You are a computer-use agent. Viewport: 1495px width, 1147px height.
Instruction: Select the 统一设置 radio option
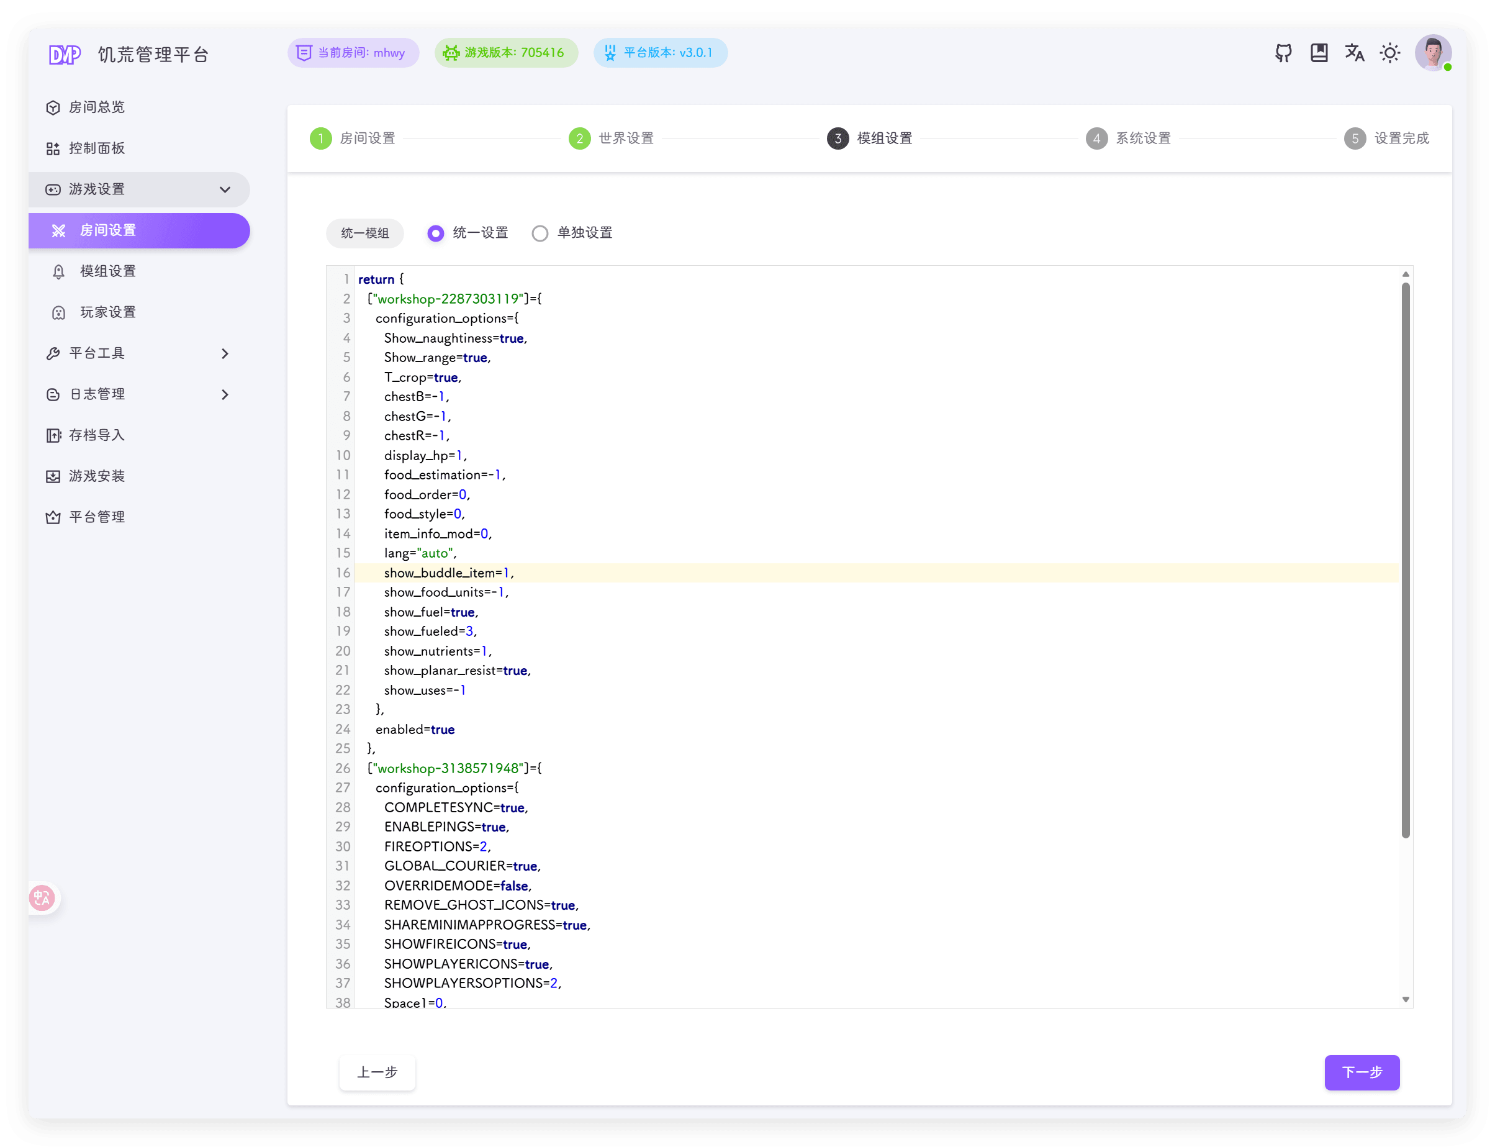pyautogui.click(x=436, y=233)
